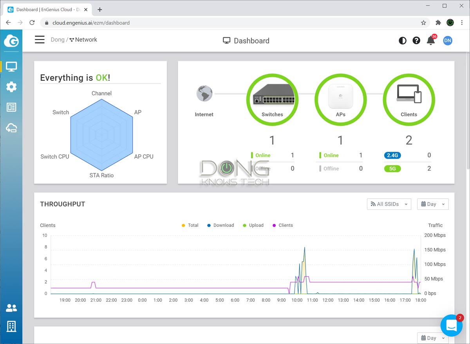The image size is (470, 344).
Task: Toggle the Download series in chart legend
Action: 221,225
